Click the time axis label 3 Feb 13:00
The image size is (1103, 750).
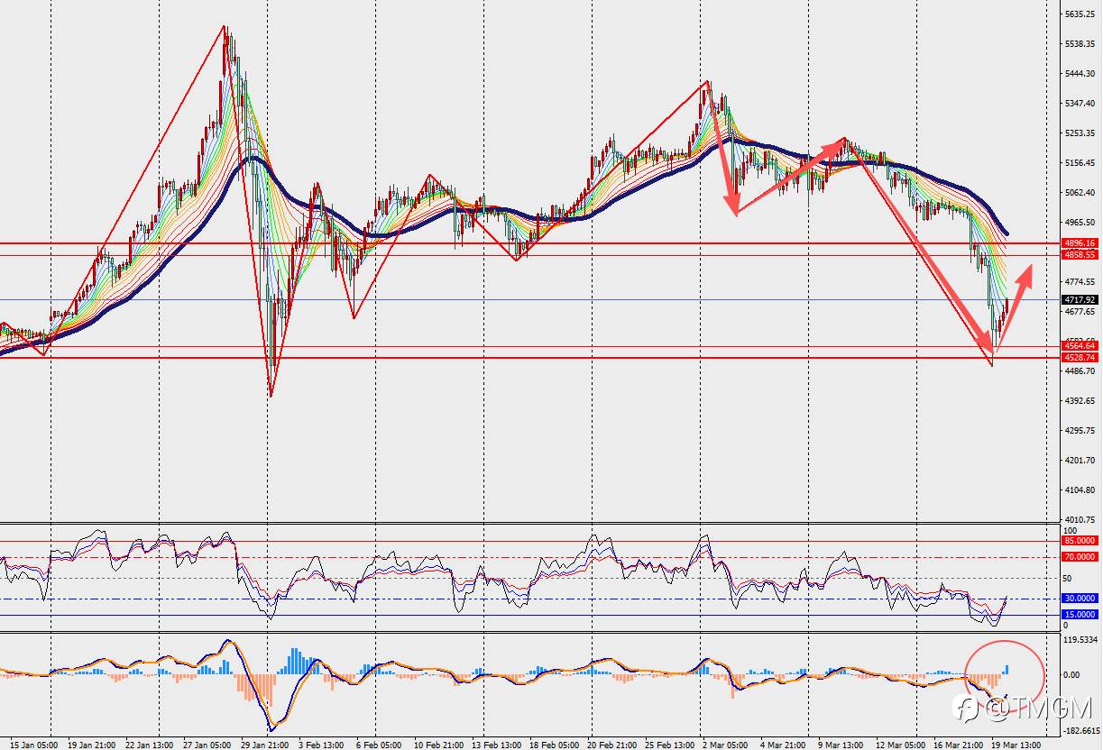pyautogui.click(x=322, y=745)
